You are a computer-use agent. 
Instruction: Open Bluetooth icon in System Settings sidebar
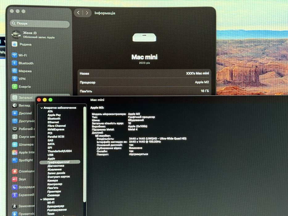(x=15, y=63)
